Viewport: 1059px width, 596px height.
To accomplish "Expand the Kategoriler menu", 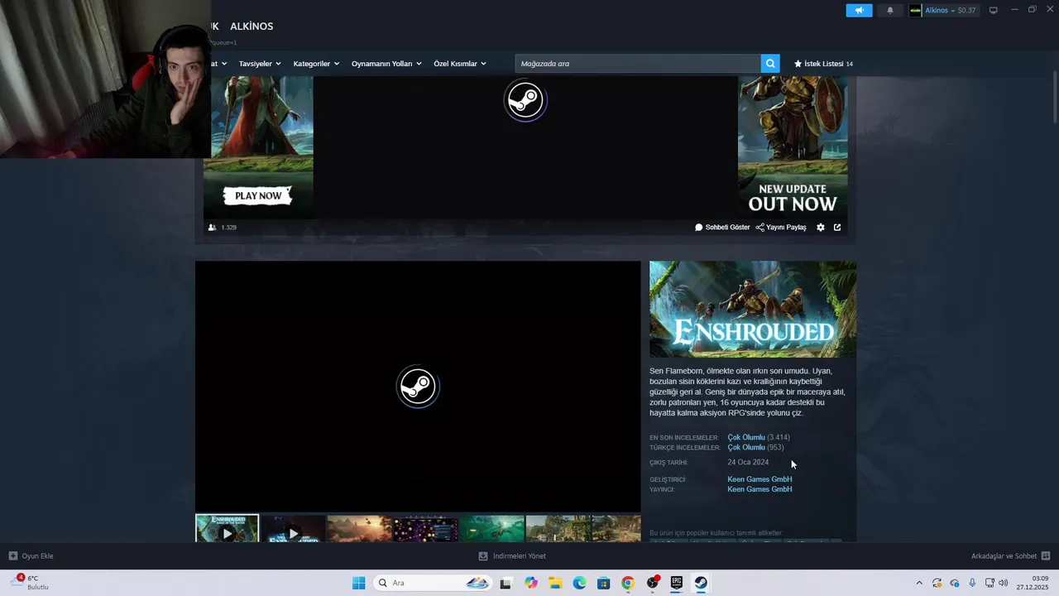I will [316, 64].
